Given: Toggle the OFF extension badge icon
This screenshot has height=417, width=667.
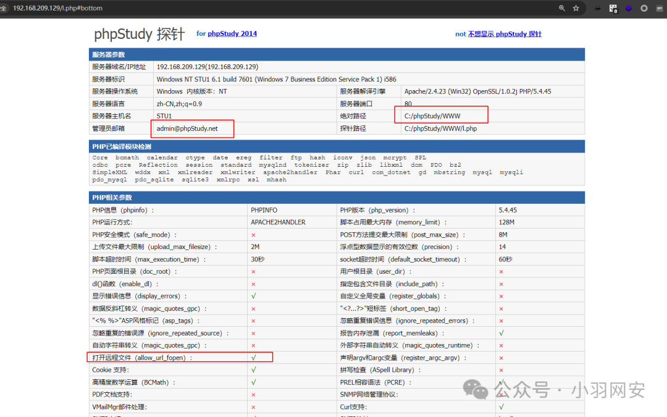Looking at the screenshot, I should (660, 8).
